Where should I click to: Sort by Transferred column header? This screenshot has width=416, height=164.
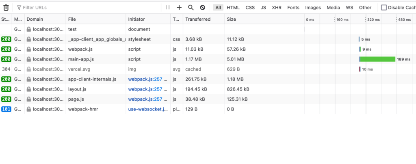tap(198, 19)
